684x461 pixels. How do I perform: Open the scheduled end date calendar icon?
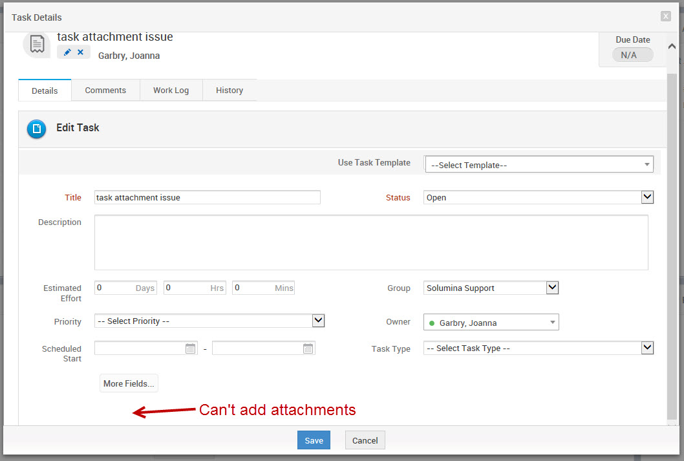[308, 348]
